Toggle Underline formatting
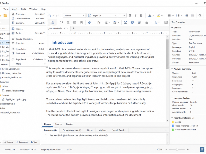Viewport: 206px width, 154px height. click(x=141, y=15)
